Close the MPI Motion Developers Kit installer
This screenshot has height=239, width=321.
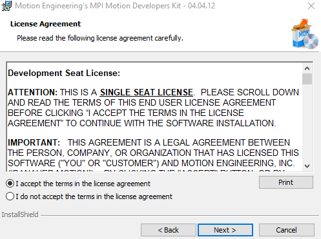[x=311, y=6]
